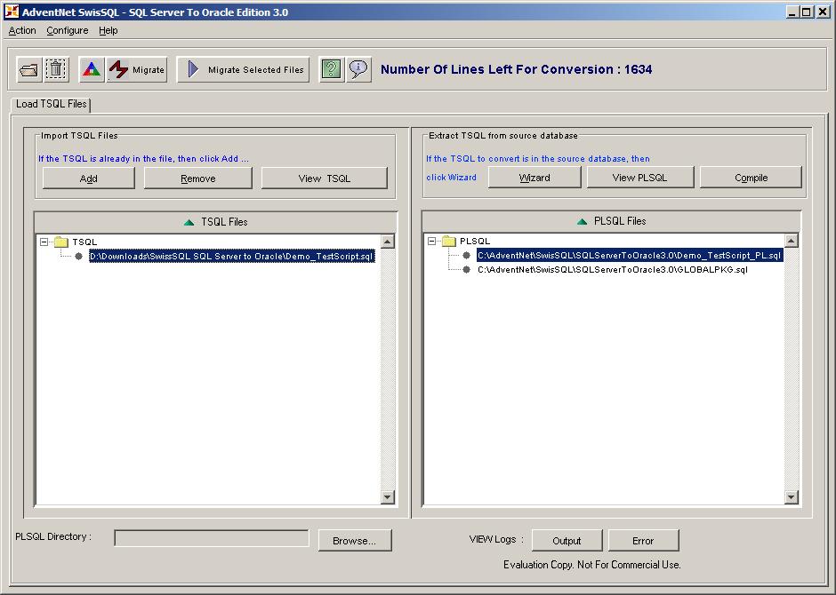
Task: Focus the PLSQL Directory input field
Action: [x=212, y=538]
